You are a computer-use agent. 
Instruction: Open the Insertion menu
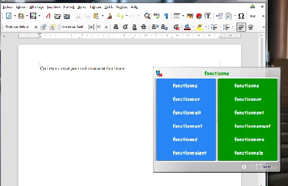[54, 7]
